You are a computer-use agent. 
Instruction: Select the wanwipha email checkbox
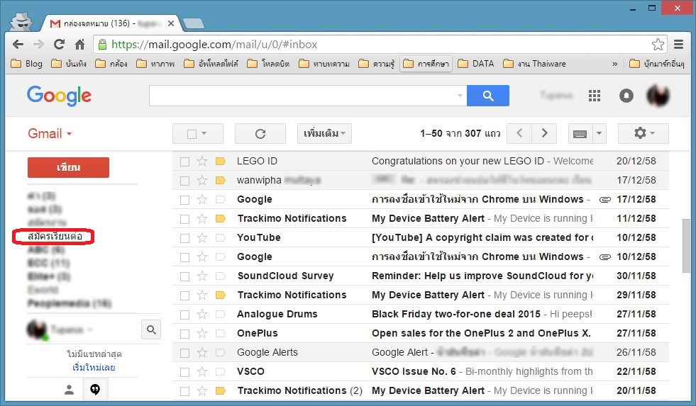point(184,181)
